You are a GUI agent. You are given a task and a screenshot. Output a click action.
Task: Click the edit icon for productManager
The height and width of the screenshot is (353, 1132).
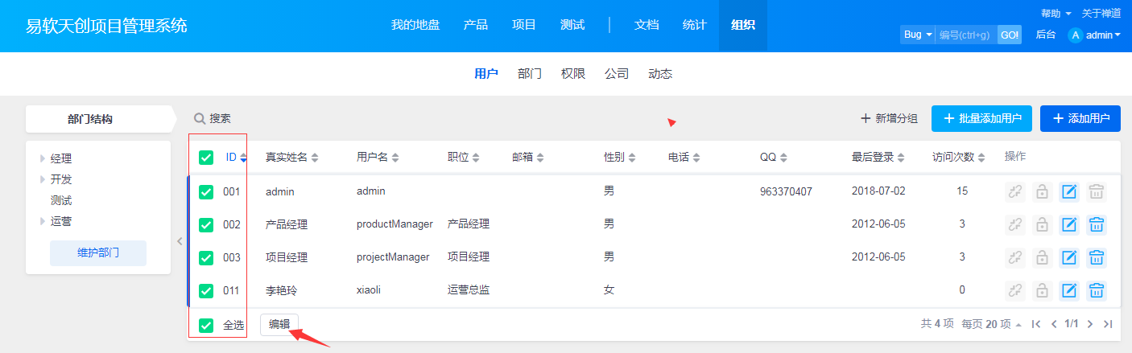point(1069,224)
